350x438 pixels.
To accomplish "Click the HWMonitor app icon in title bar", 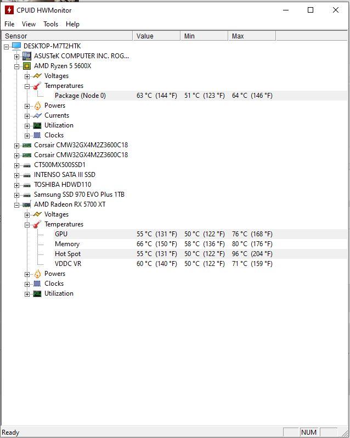I will point(9,10).
